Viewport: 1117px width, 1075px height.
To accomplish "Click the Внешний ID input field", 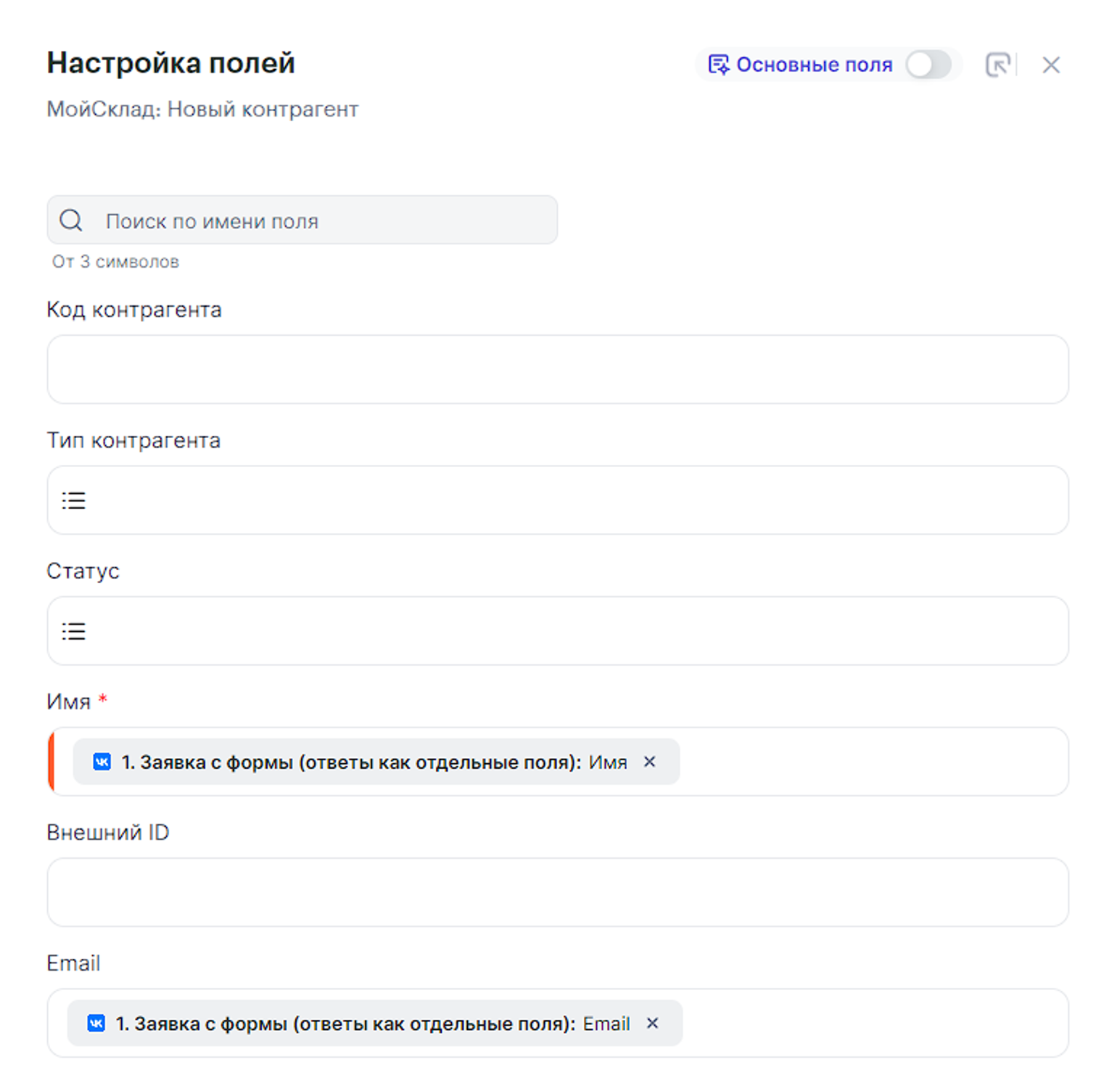I will tap(557, 892).
